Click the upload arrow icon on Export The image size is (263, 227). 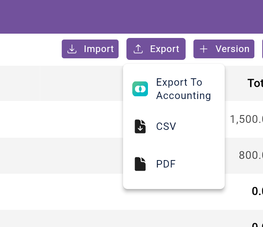pos(138,49)
